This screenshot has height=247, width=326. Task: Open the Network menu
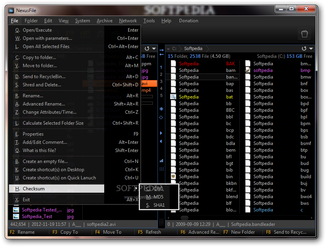tap(128, 21)
